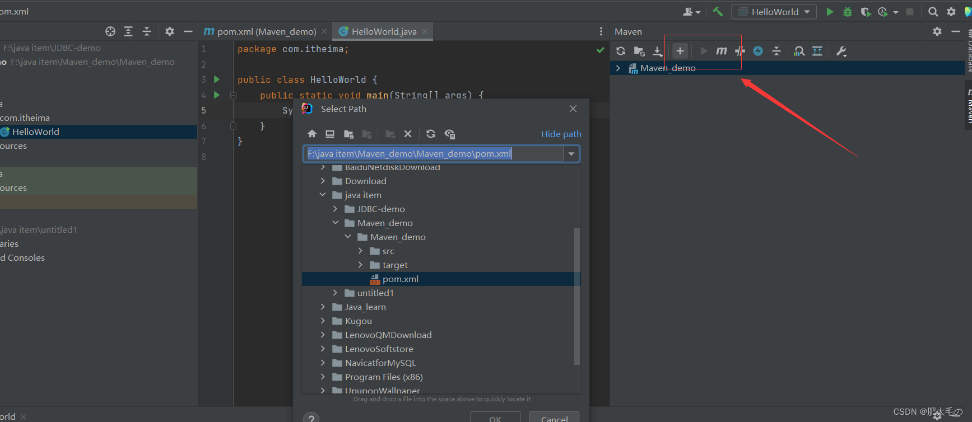Switch to HelloWorld.java editor tab

(x=384, y=31)
